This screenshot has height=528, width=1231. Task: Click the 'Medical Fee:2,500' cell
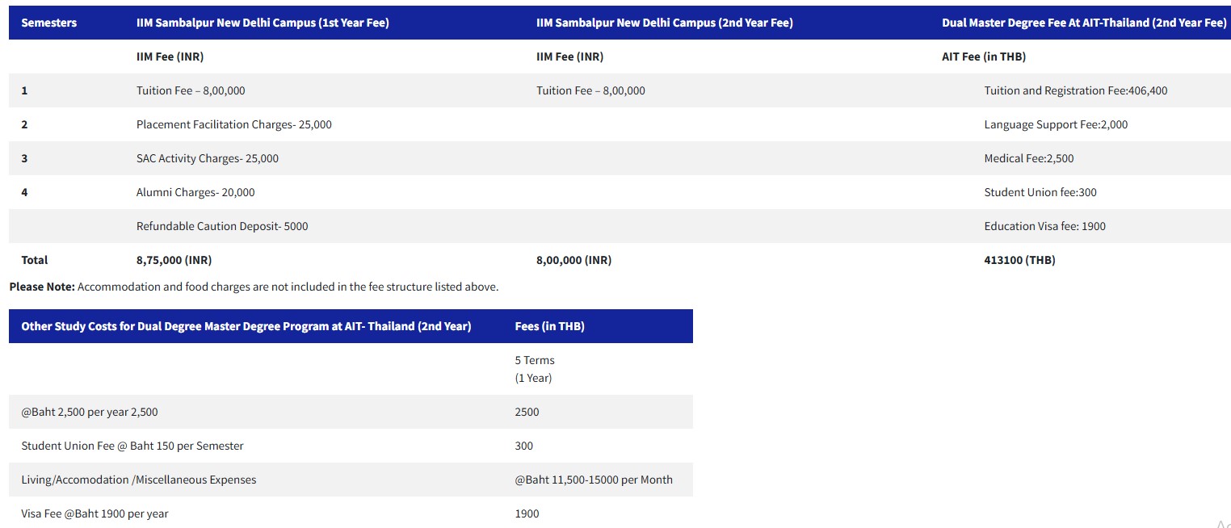point(1028,158)
